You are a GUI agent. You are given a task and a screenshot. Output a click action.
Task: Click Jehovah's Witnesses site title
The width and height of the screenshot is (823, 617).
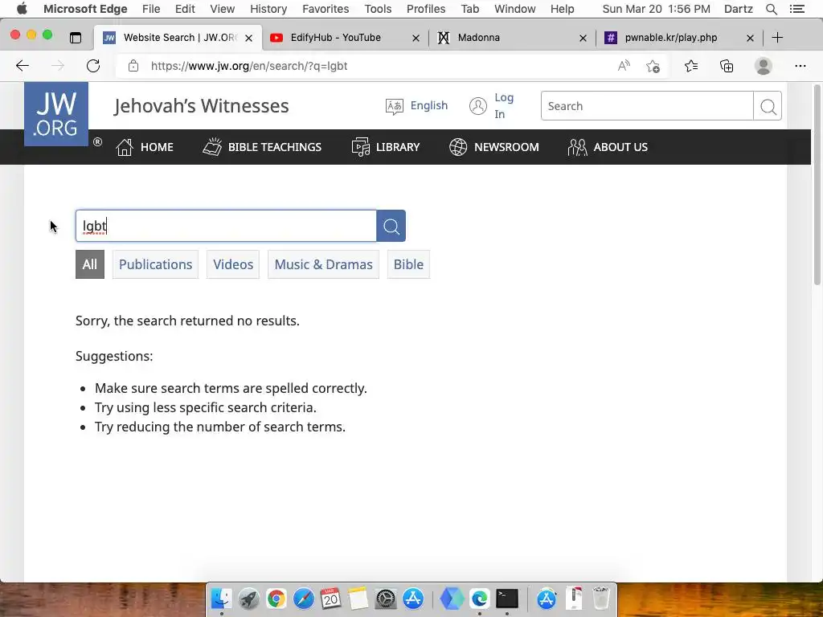[202, 106]
